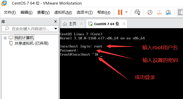Screen dimensions: 183x99
Task: Pause the virtual machine with orange button
Action: pyautogui.click(x=120, y=12)
